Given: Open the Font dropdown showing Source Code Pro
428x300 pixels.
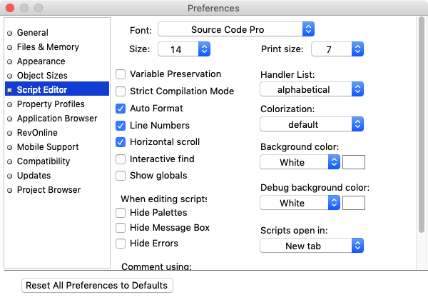Looking at the screenshot, I should point(236,29).
